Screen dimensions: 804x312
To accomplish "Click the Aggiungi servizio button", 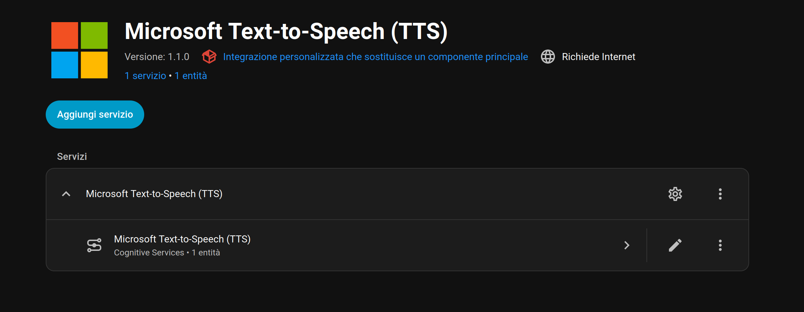I will [95, 114].
